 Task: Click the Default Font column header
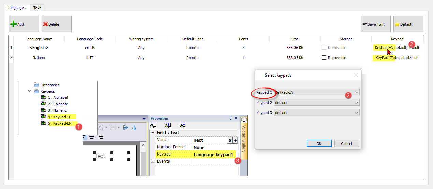(x=192, y=39)
